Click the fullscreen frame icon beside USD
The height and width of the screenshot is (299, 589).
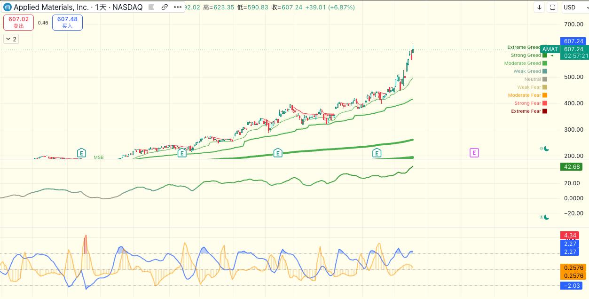click(x=553, y=8)
